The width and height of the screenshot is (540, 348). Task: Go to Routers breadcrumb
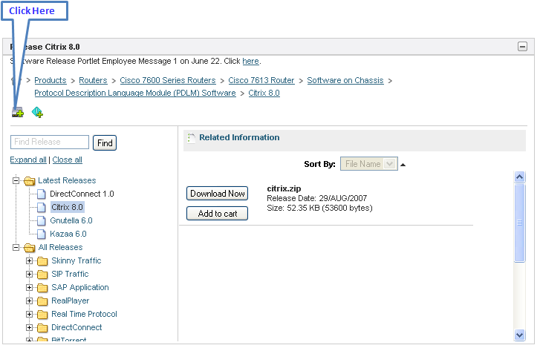[93, 80]
